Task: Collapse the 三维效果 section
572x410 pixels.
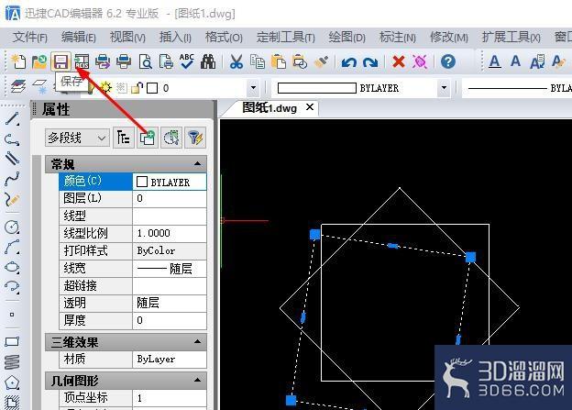Action: click(x=197, y=342)
